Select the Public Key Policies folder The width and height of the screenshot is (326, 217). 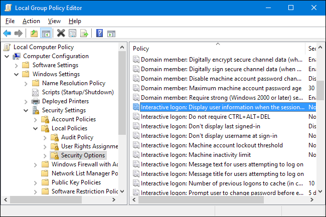[76, 182]
